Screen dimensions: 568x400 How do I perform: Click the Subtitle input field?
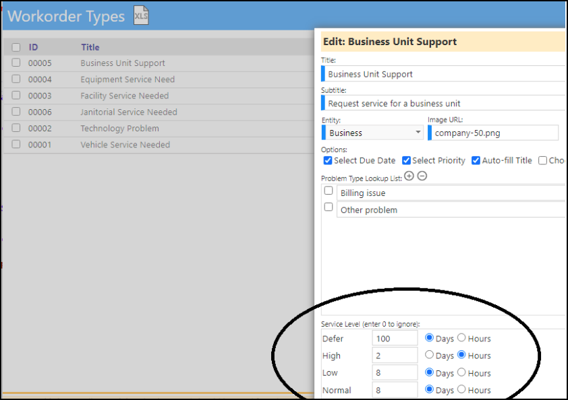444,104
